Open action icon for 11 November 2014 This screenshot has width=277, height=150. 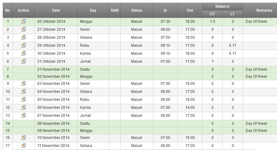[24, 146]
